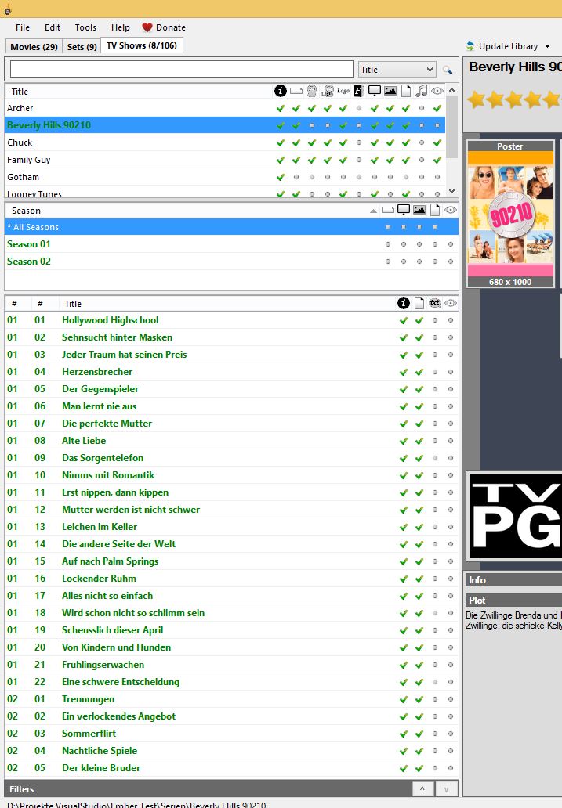This screenshot has width=562, height=808.
Task: Click the Info section header
Action: (x=513, y=579)
